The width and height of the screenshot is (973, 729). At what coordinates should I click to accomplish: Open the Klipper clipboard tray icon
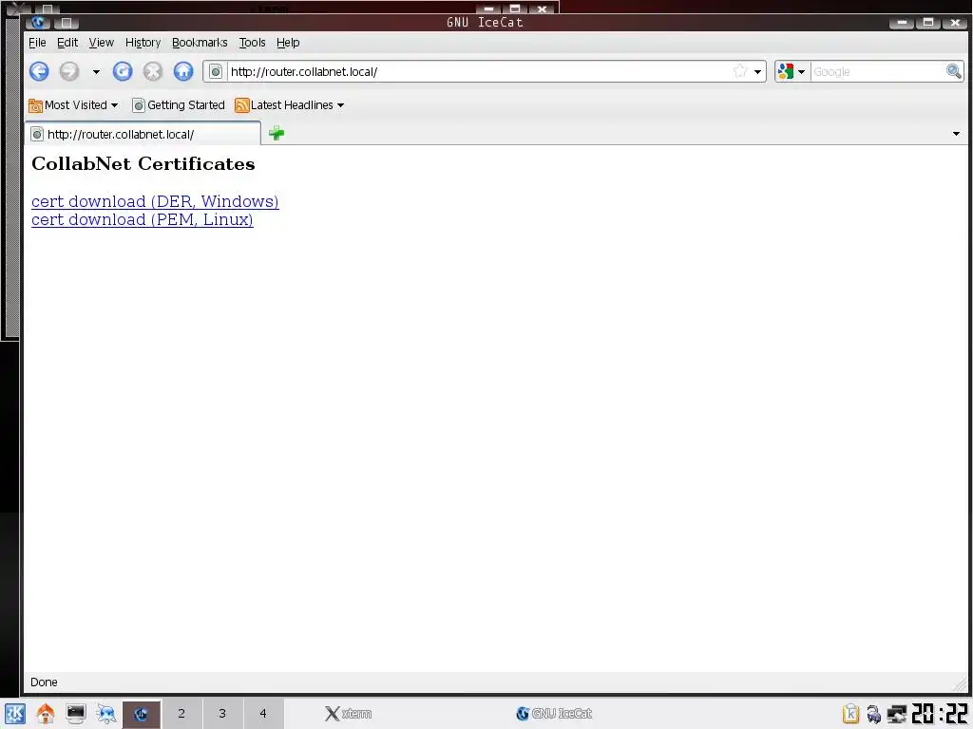click(850, 714)
